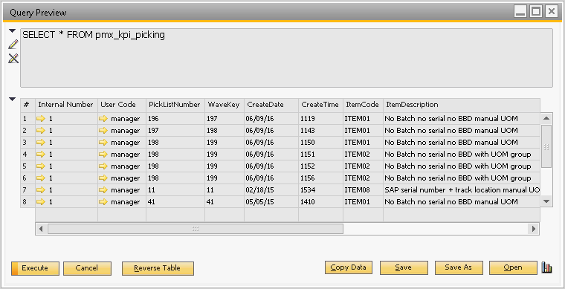Viewport: 565px width, 289px height.
Task: Click the Reverse Table button
Action: tap(158, 268)
